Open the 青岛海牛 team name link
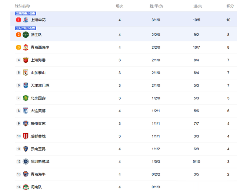The width and height of the screenshot is (237, 192). pyautogui.click(x=38, y=174)
